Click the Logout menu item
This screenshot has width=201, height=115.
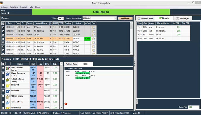coord(23,7)
